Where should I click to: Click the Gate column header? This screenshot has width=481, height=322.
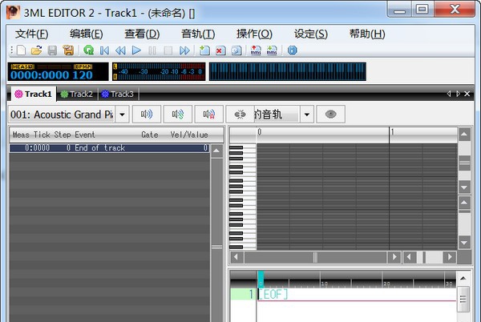pyautogui.click(x=150, y=135)
